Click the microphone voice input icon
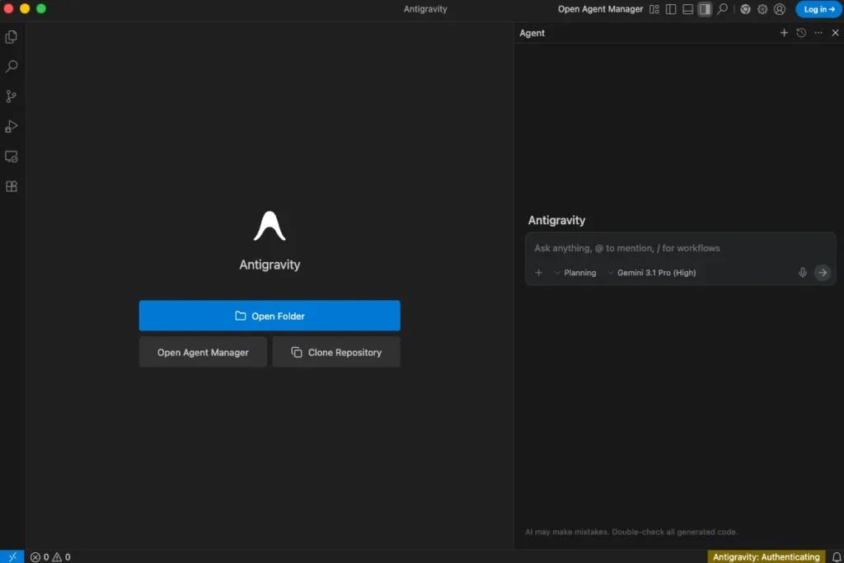 (x=802, y=273)
